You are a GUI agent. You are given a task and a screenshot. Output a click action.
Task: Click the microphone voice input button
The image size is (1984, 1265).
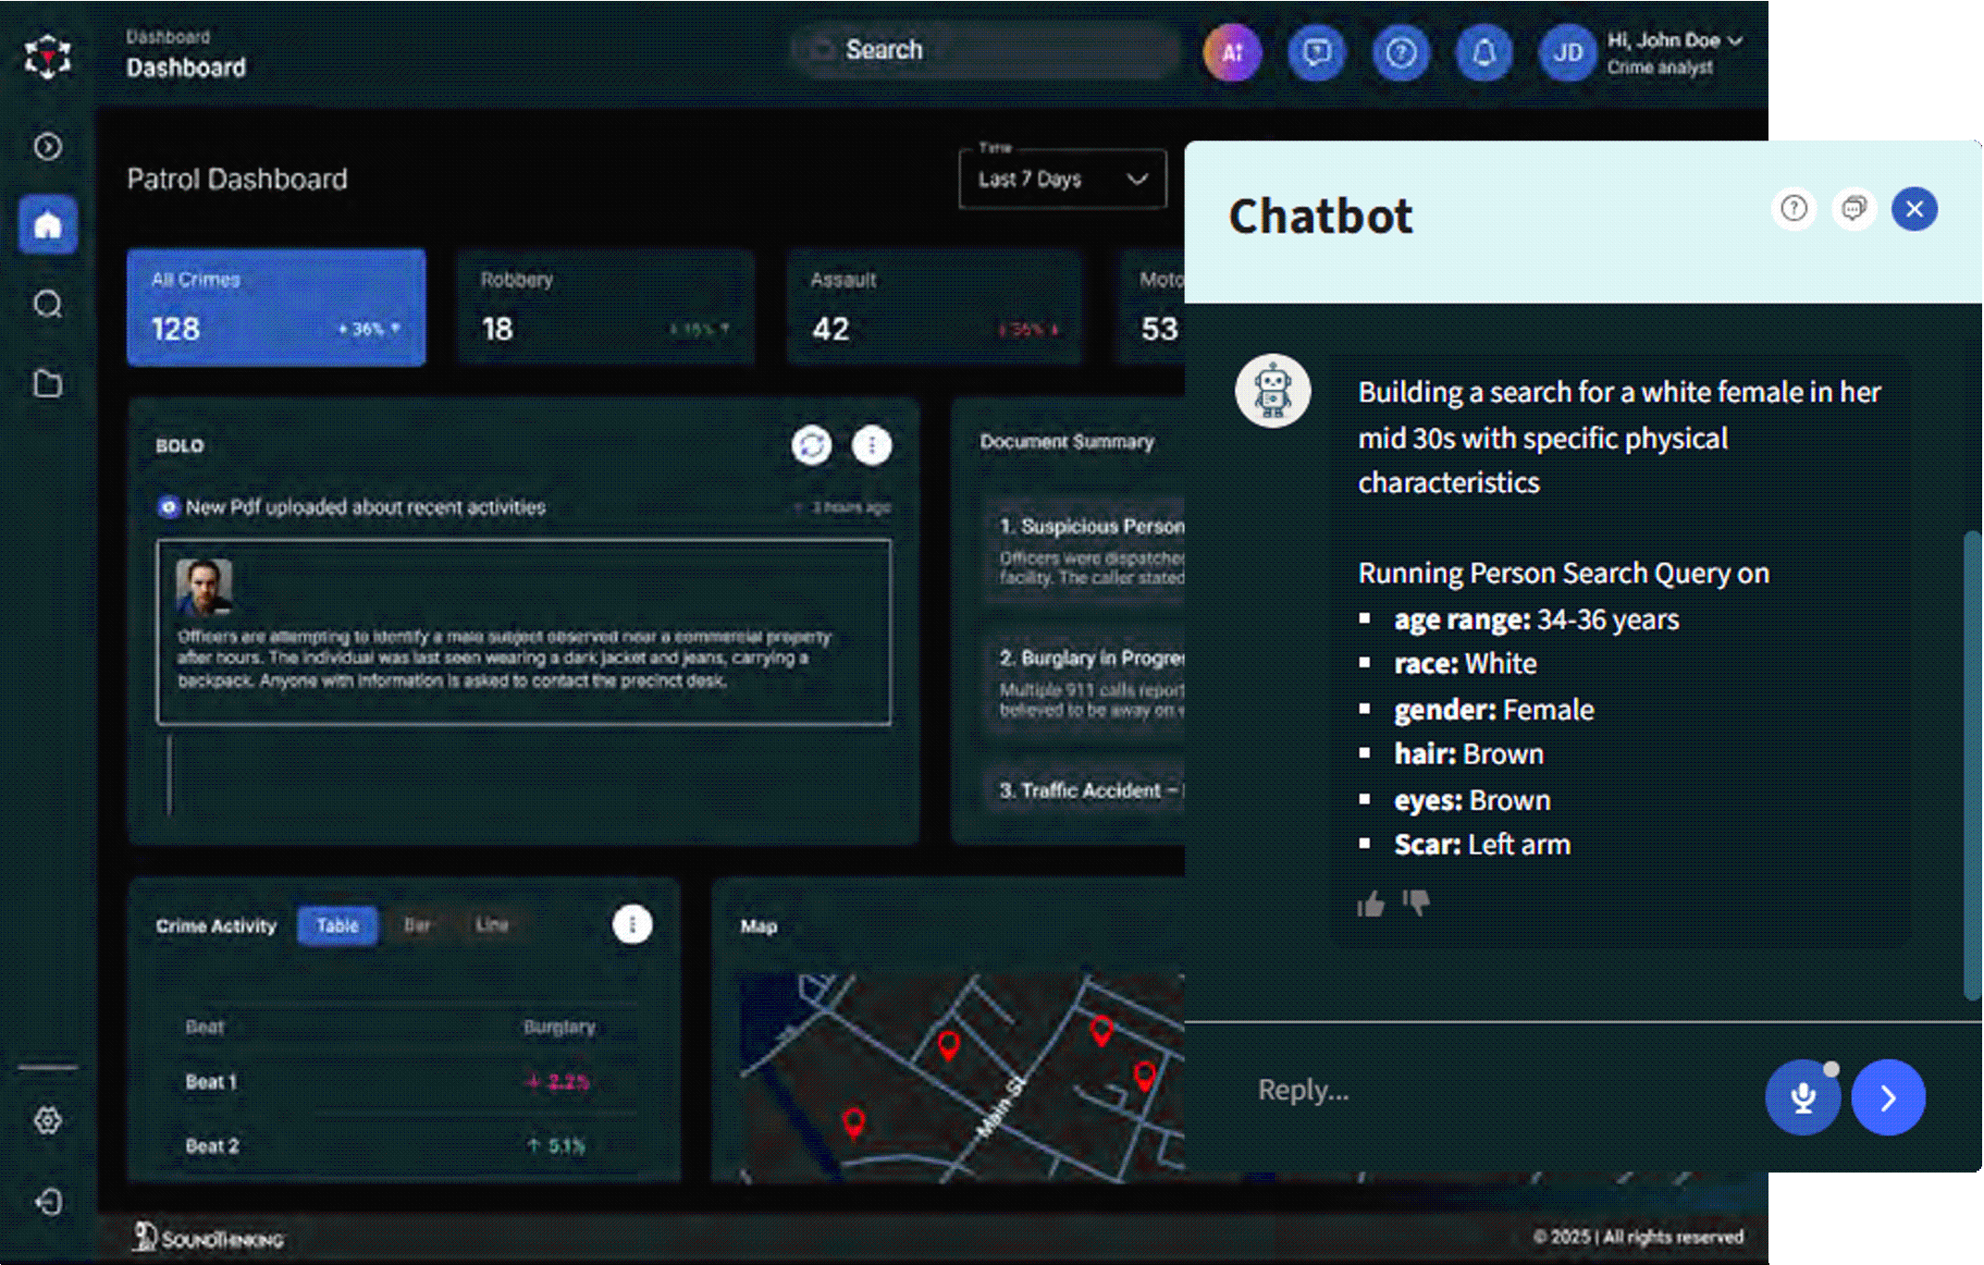(x=1802, y=1098)
